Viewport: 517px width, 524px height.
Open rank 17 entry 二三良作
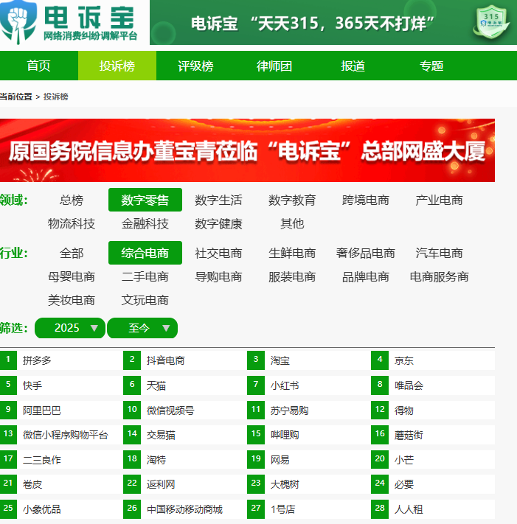coord(42,460)
